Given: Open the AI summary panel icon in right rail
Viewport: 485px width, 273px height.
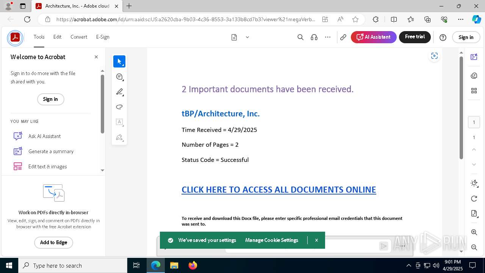Looking at the screenshot, I should (474, 57).
